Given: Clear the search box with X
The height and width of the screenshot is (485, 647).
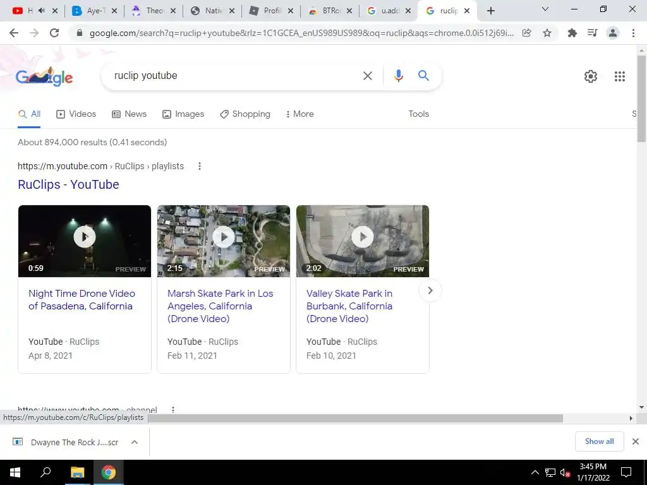Looking at the screenshot, I should pos(367,76).
